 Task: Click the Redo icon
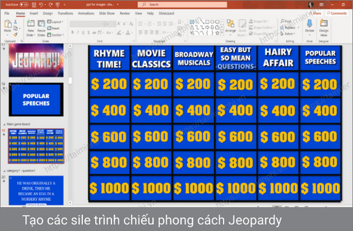coord(50,4)
